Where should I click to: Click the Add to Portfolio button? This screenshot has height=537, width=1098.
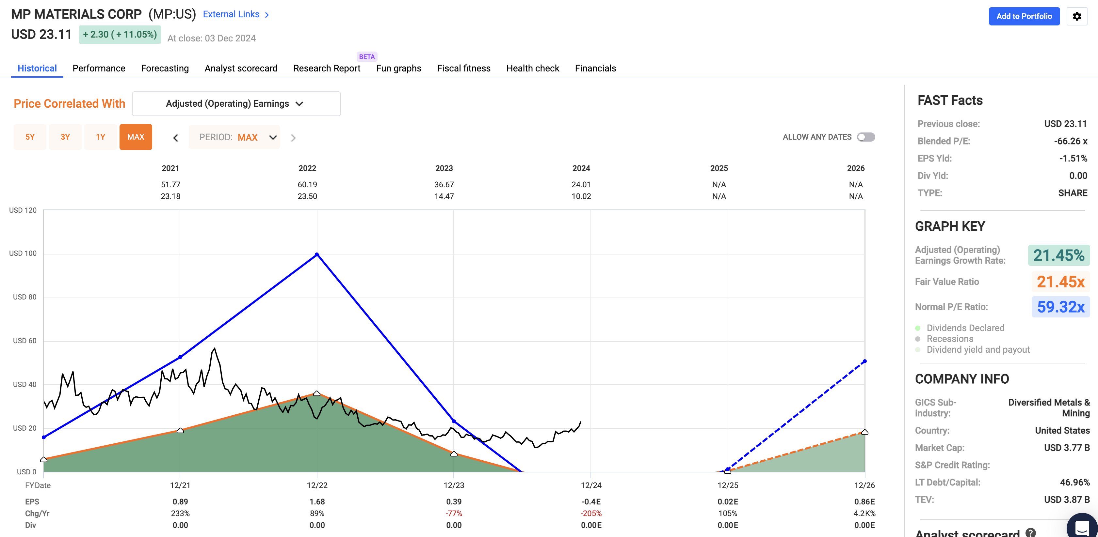tap(1024, 16)
